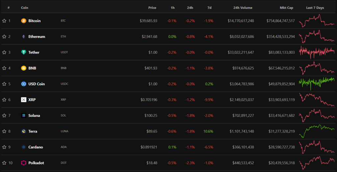Star the Terra row as favorite
This screenshot has width=337, height=172.
click(x=4, y=131)
